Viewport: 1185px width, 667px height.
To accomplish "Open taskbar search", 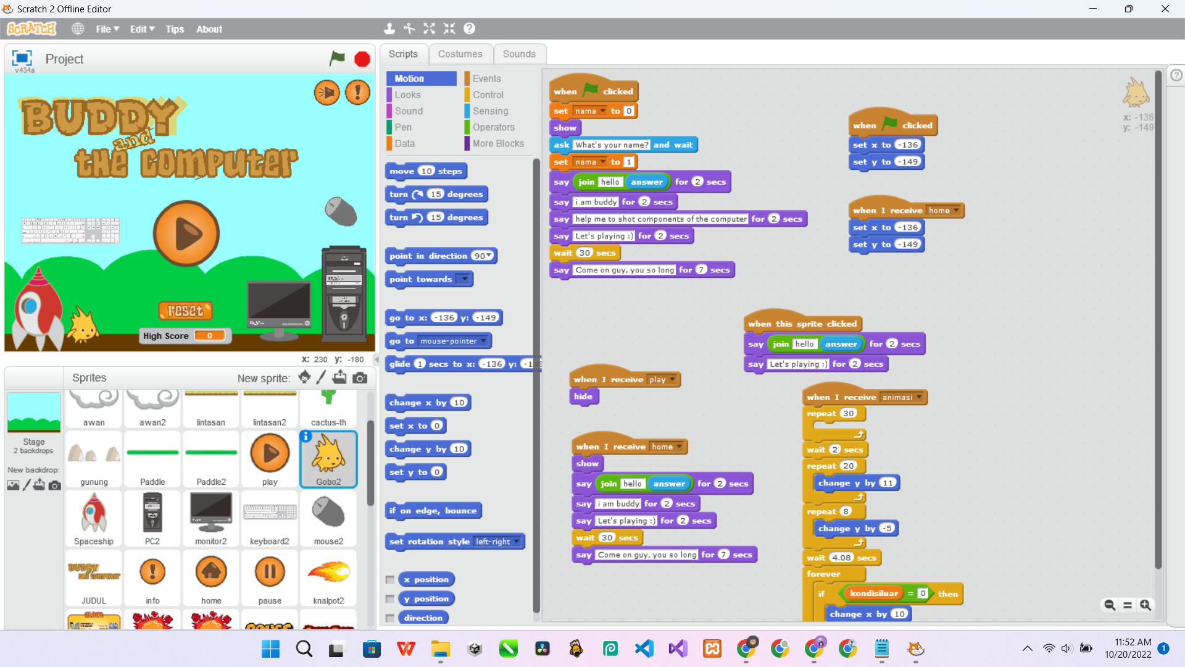I will point(304,648).
